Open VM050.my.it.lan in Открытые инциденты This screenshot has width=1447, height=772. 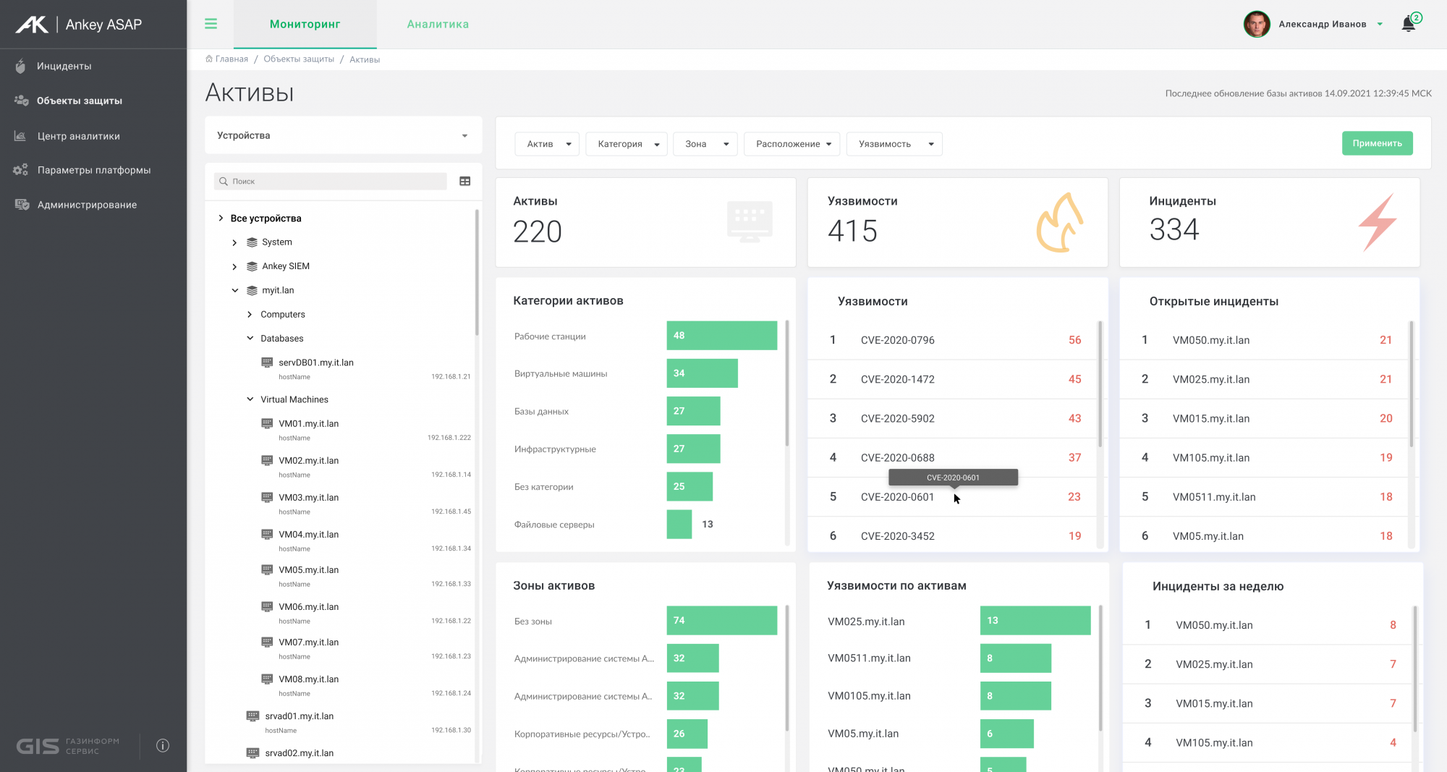[x=1265, y=340]
